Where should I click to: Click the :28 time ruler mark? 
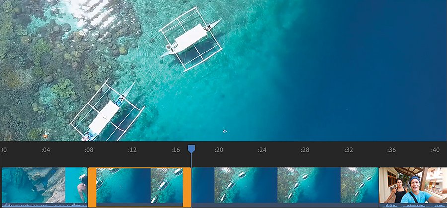[305, 150]
